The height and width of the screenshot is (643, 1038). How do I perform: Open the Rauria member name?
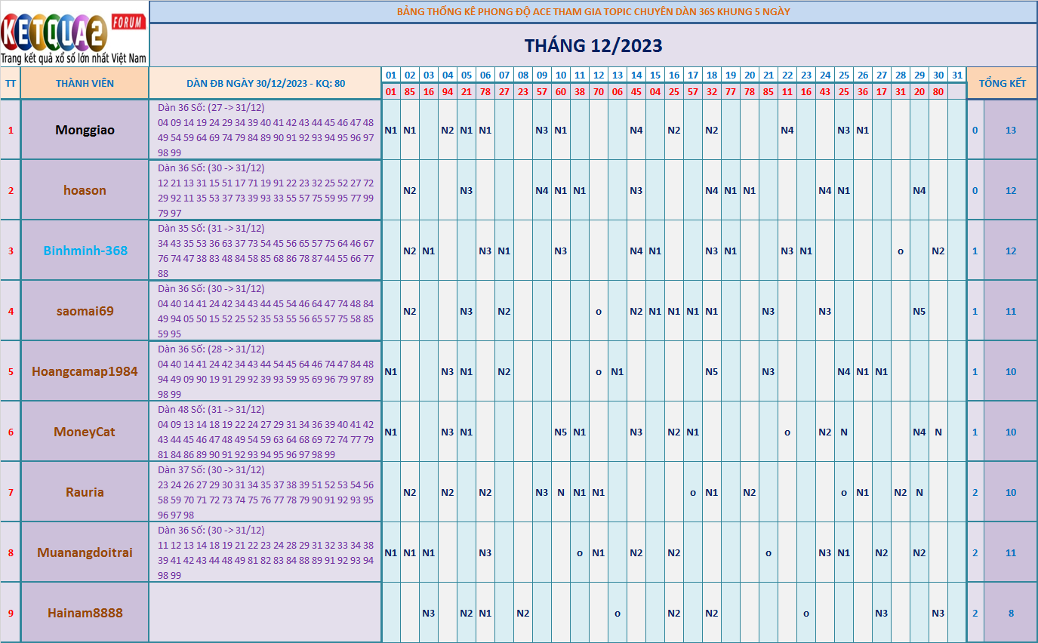85,492
